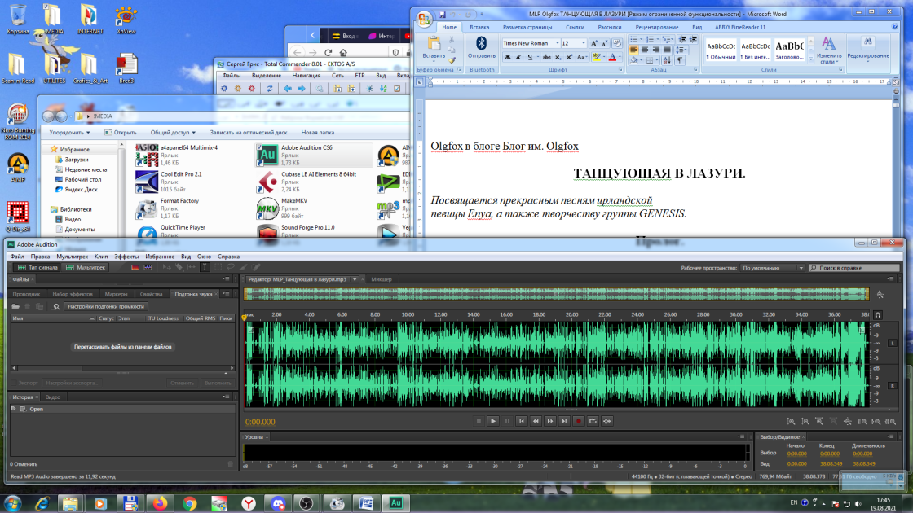Click the playhead marker on the timeline ruler
The width and height of the screenshot is (913, 513).
point(245,318)
